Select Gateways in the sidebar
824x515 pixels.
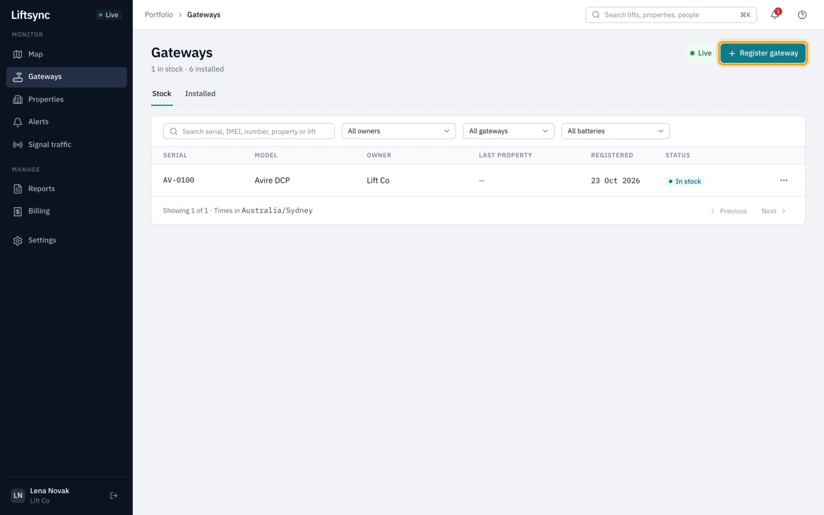[x=67, y=77]
